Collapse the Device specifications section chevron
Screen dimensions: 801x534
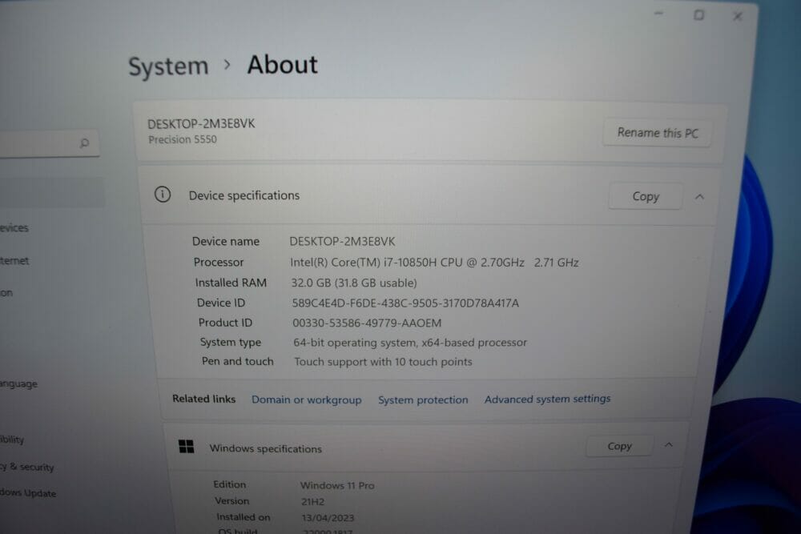pyautogui.click(x=699, y=197)
